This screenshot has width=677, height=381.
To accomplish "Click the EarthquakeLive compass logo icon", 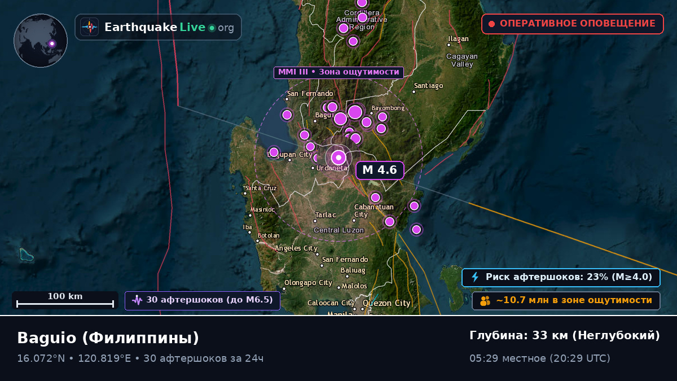I will (89, 27).
